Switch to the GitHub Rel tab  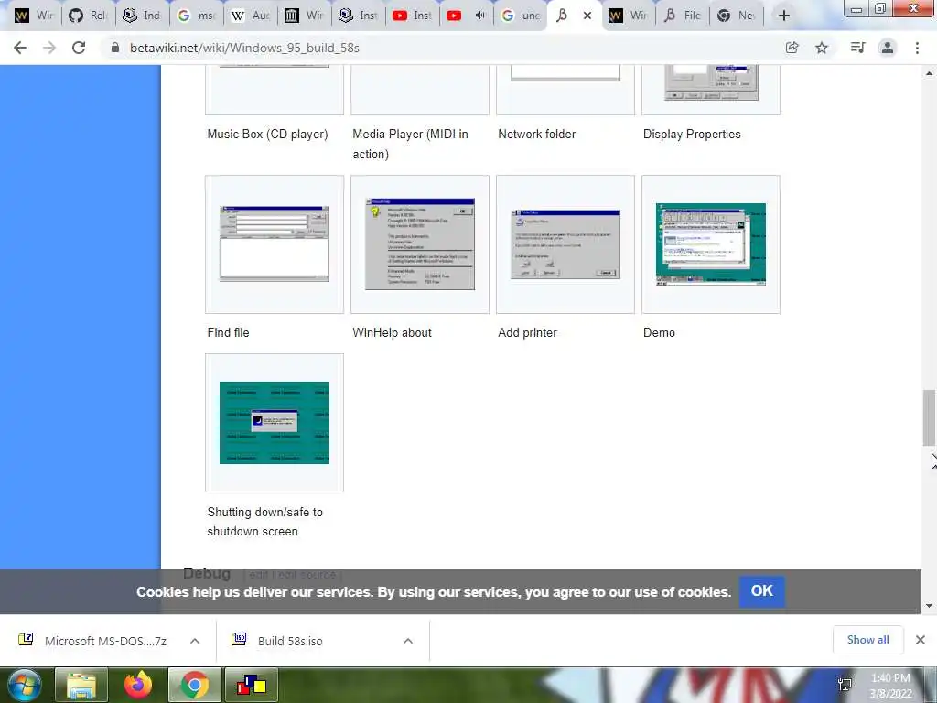(89, 16)
